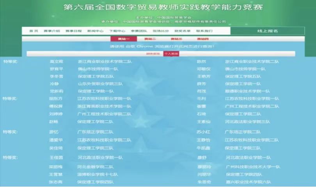Click winner name 高文雅 in the list

coord(56,62)
